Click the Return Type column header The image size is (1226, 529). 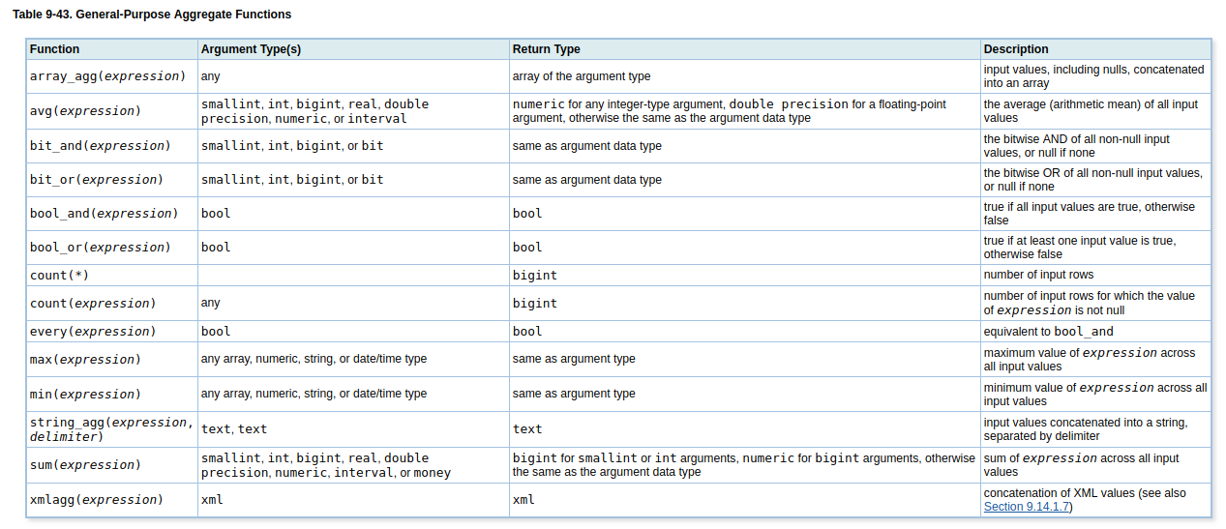click(x=547, y=49)
